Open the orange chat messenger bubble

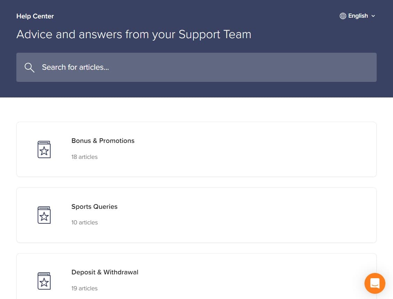click(375, 283)
